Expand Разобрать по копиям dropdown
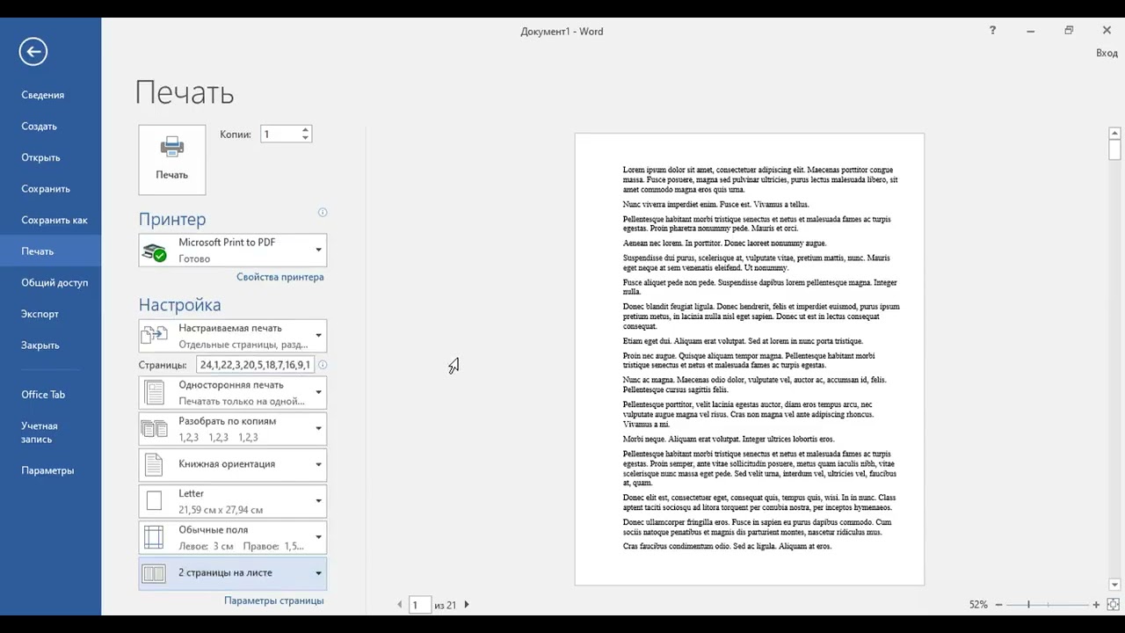The image size is (1125, 633). (233, 429)
